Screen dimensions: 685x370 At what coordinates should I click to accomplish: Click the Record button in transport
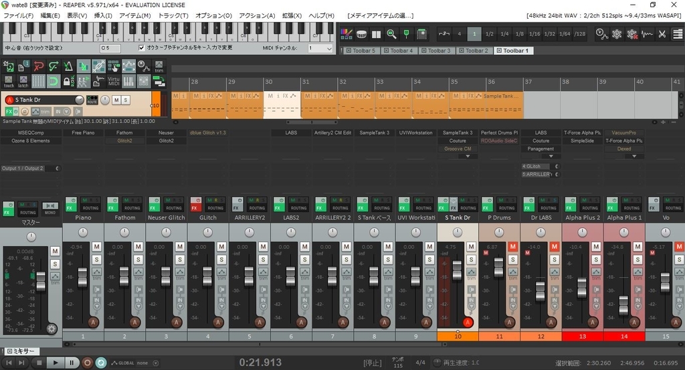point(88,363)
